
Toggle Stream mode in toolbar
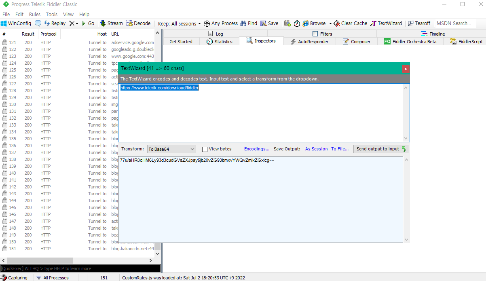112,23
